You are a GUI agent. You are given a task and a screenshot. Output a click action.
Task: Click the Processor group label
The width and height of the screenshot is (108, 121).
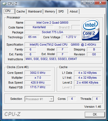13,17
